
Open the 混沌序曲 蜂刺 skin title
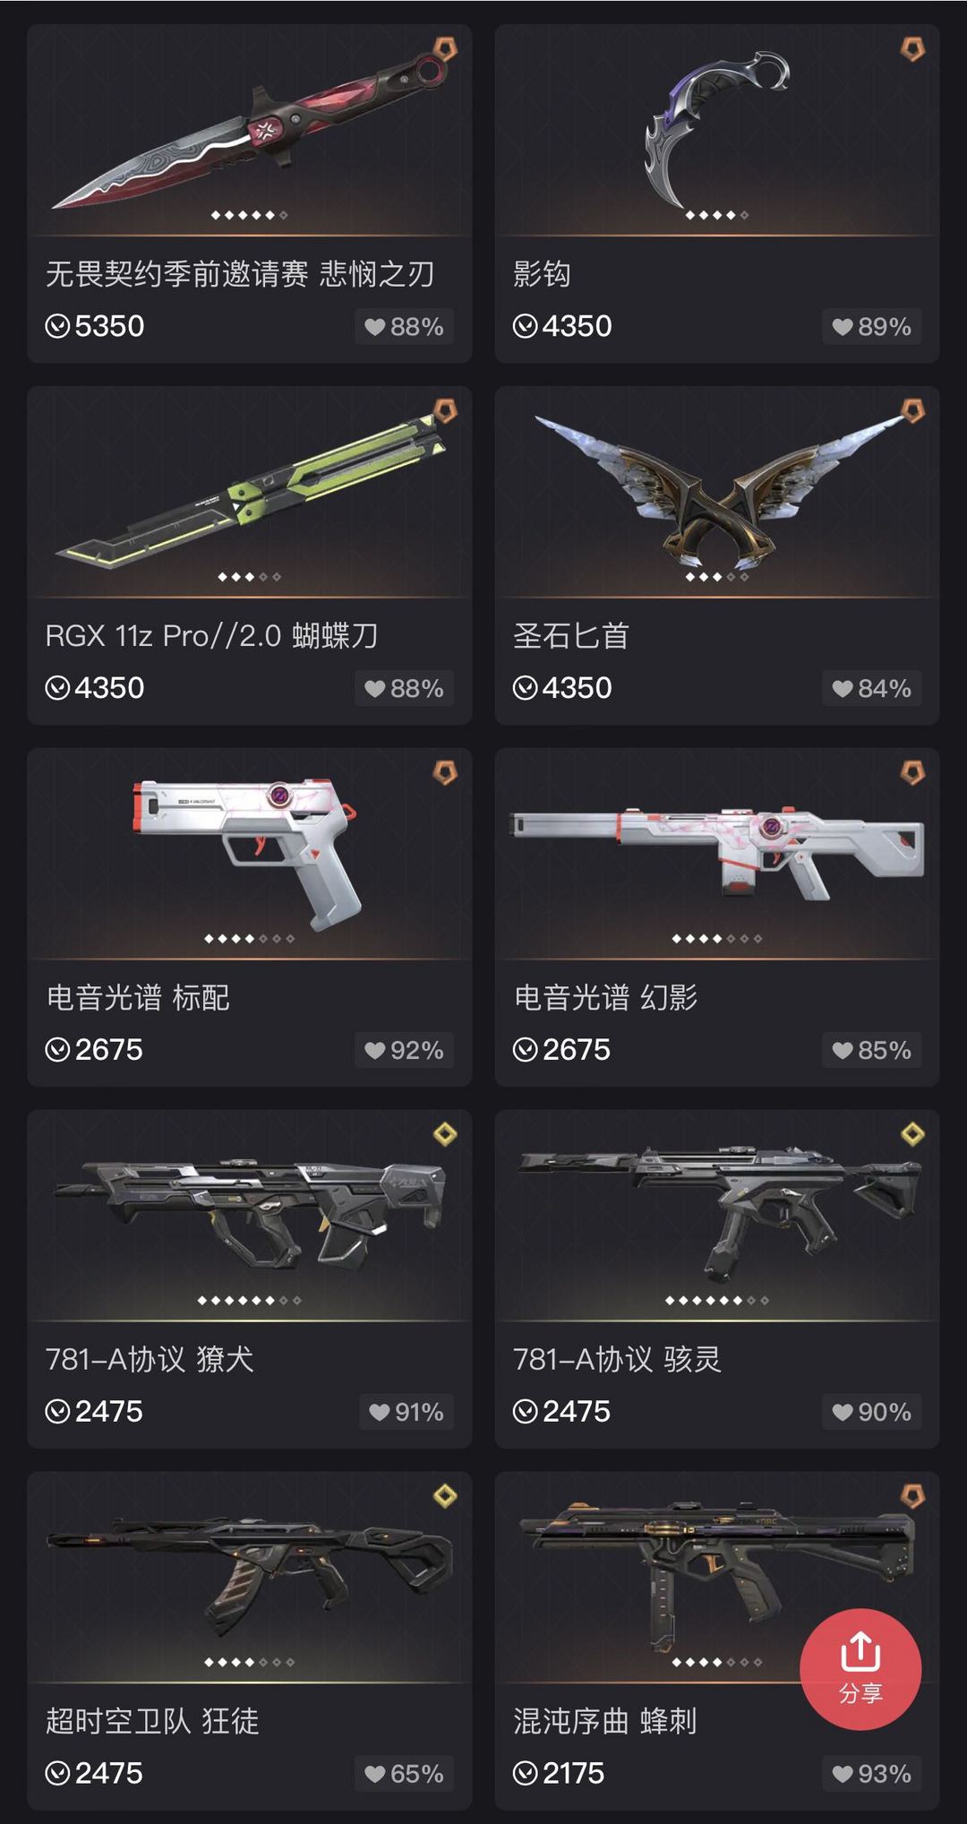tap(605, 1721)
